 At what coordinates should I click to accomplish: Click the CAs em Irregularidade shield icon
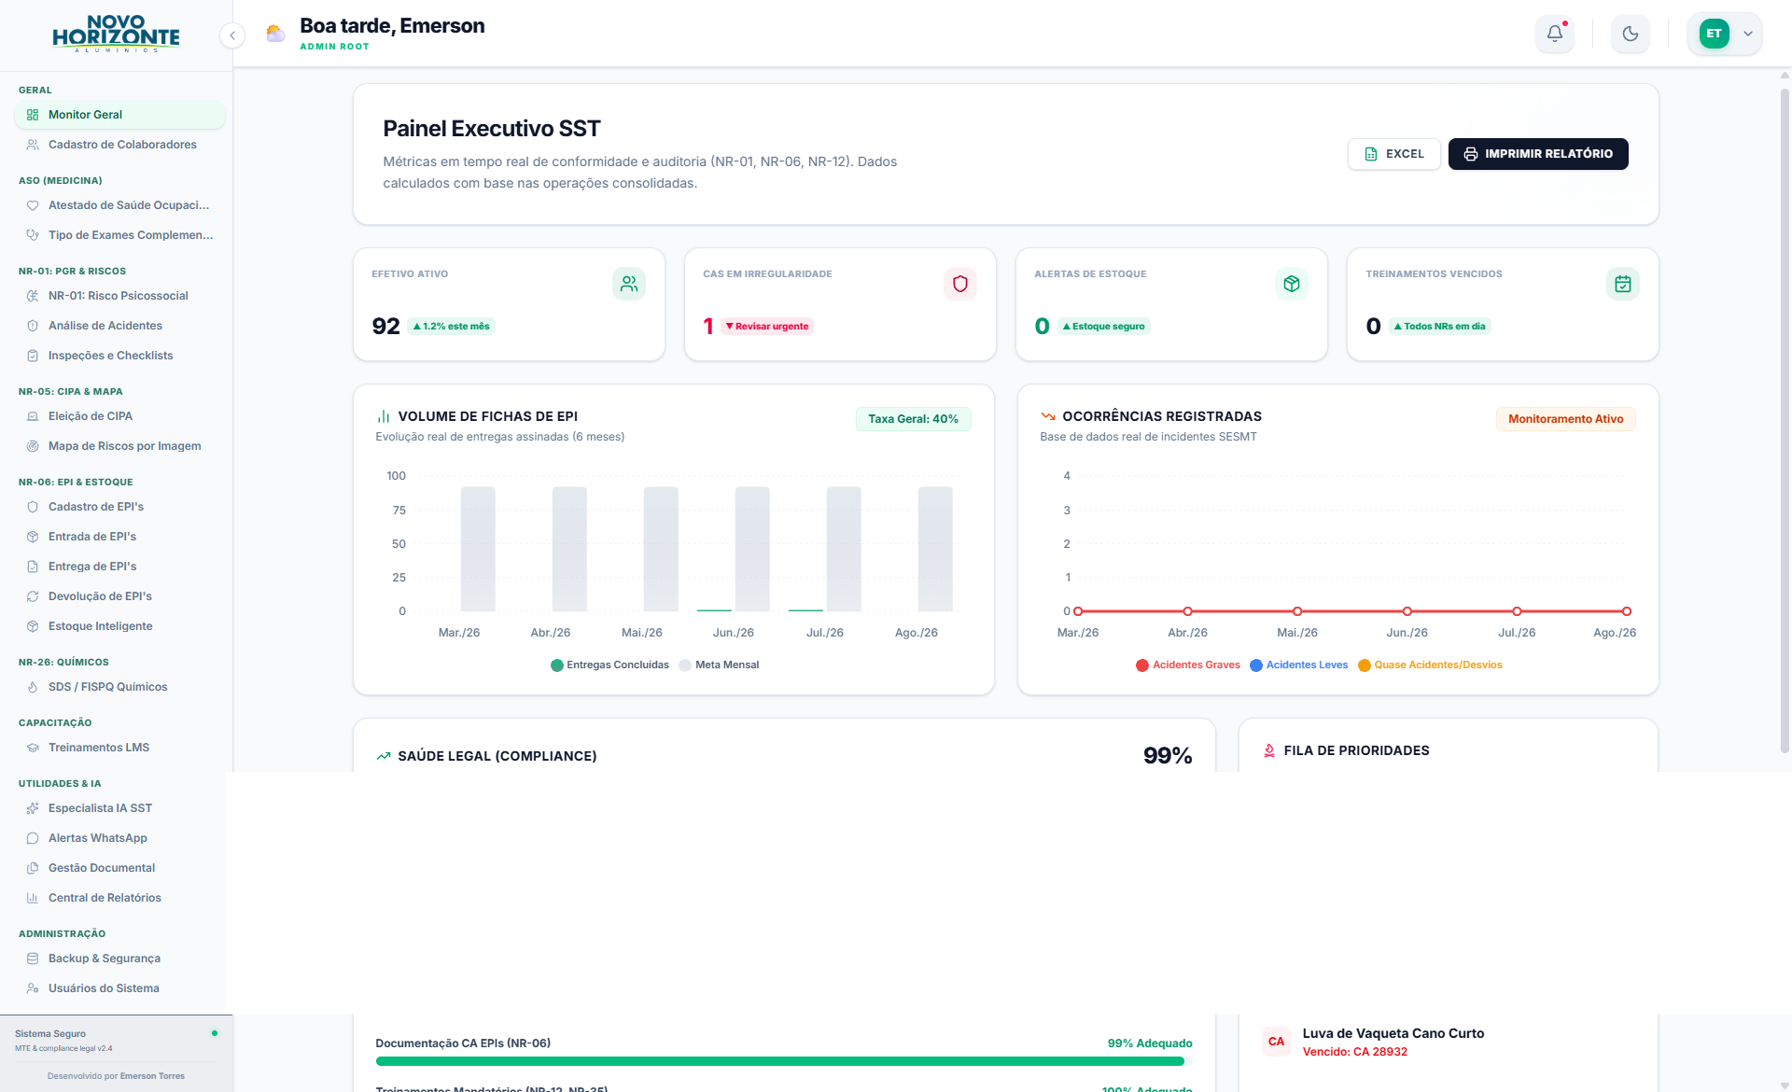pos(960,284)
